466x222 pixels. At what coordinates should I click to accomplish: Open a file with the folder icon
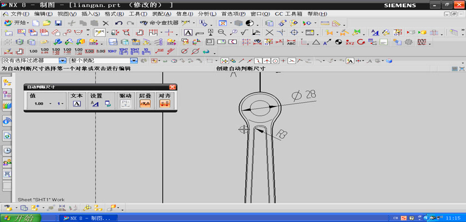tap(47, 23)
